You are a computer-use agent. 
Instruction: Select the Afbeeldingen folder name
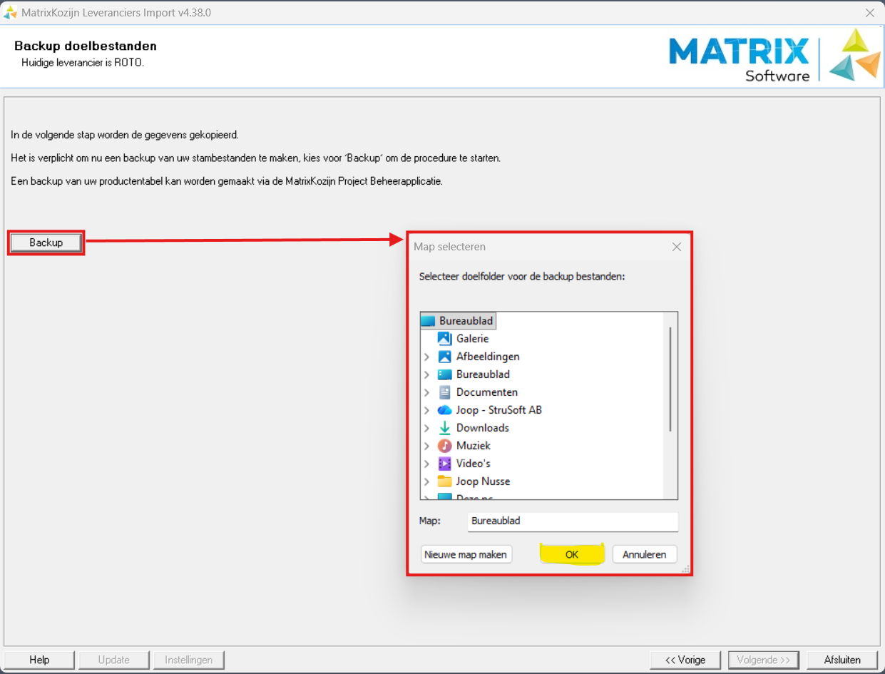pos(488,357)
